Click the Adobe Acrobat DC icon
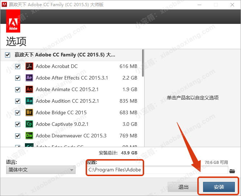The width and height of the screenshot is (241, 196). 29,66
